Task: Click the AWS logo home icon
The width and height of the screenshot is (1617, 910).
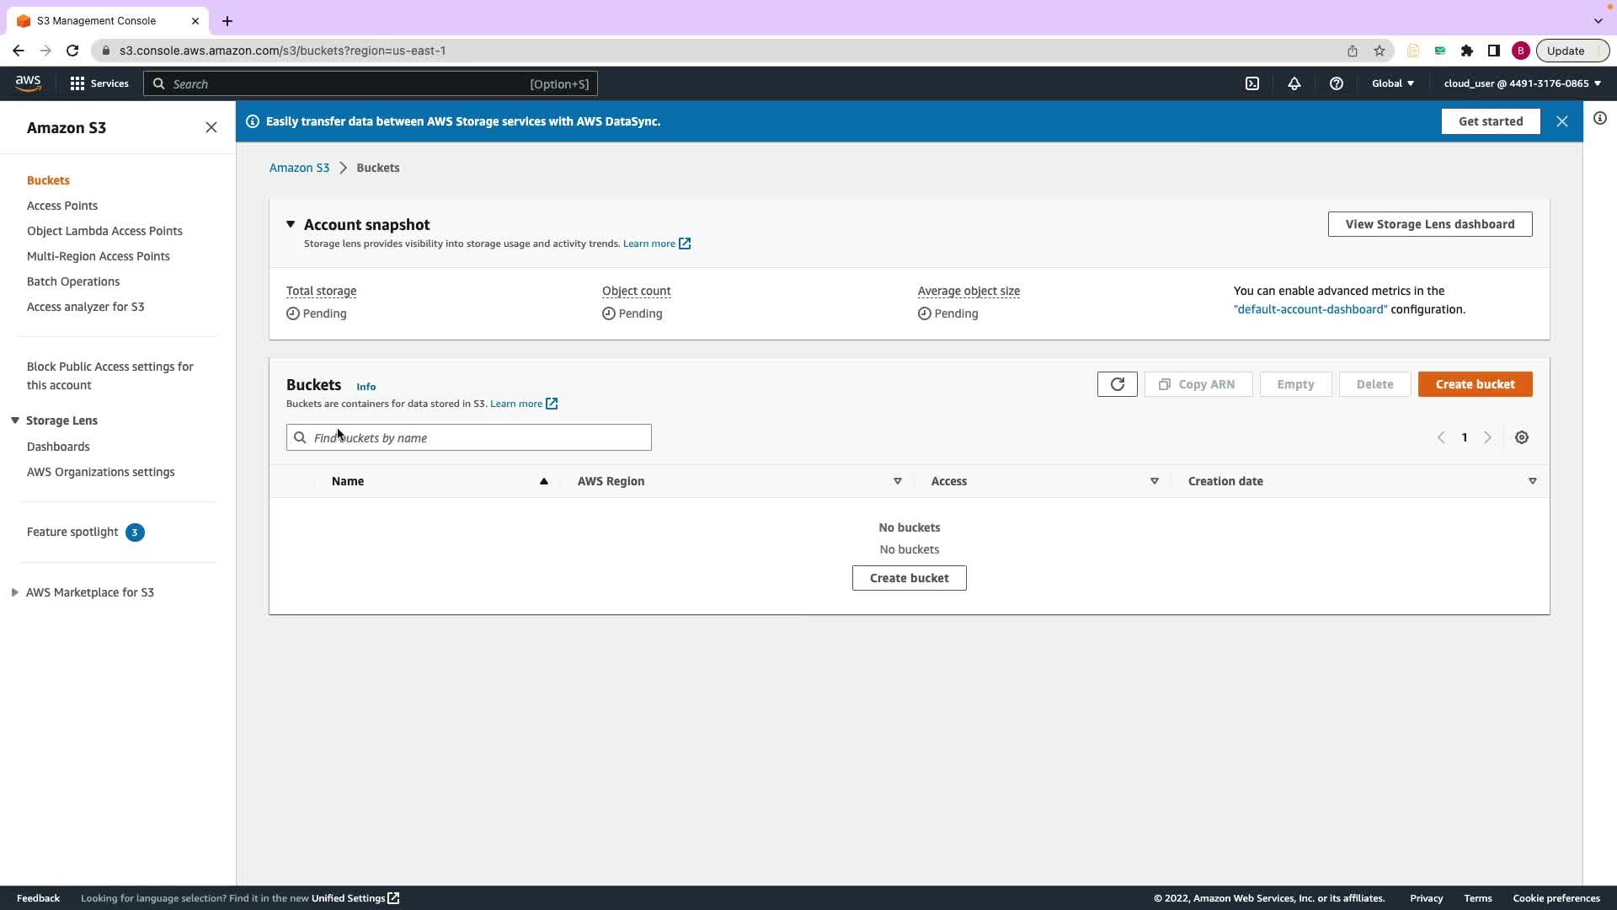Action: pyautogui.click(x=28, y=83)
